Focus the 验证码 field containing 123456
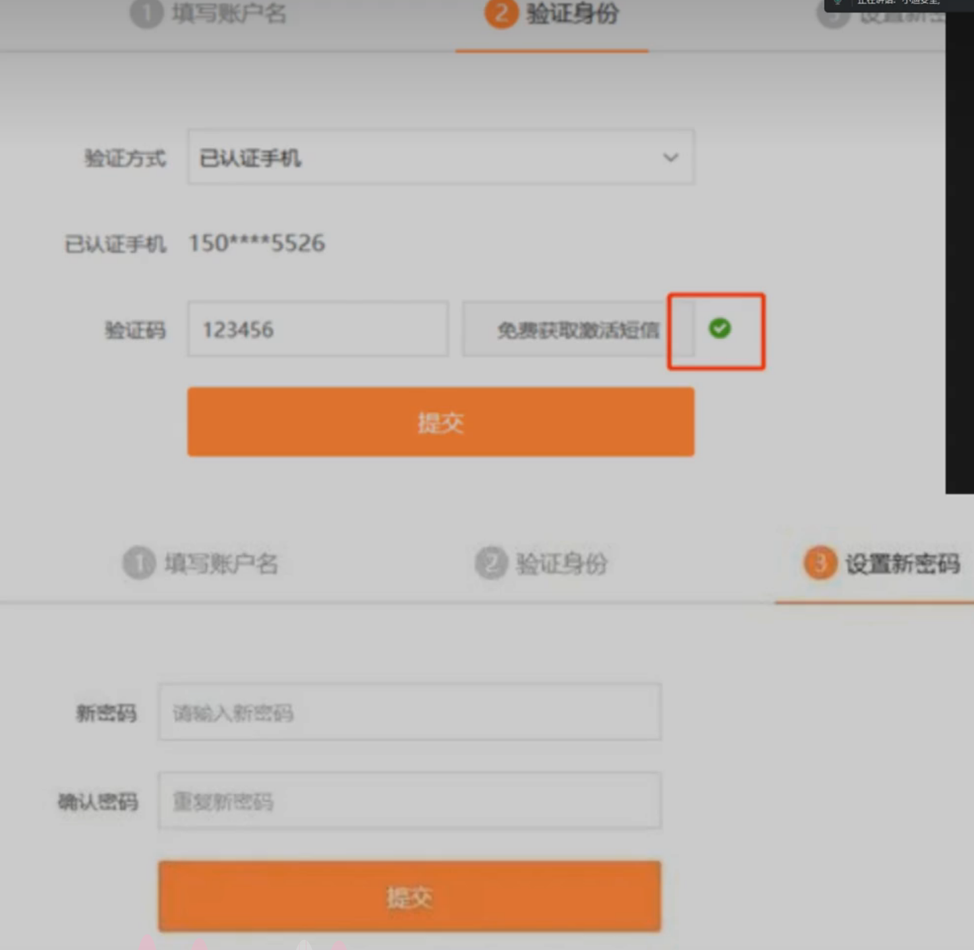This screenshot has height=950, width=974. tap(318, 329)
